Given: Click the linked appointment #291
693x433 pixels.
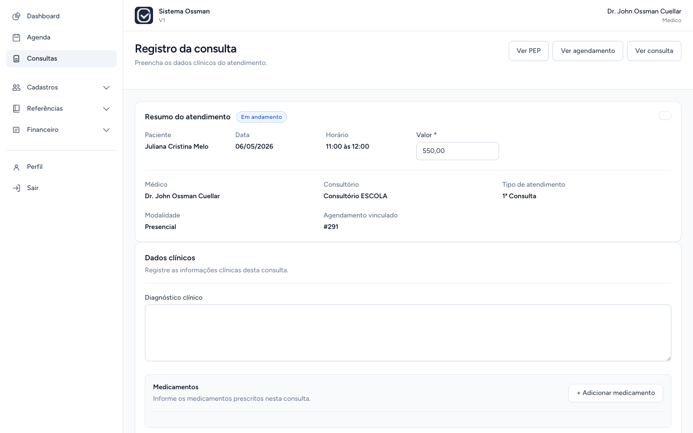Looking at the screenshot, I should tap(331, 227).
